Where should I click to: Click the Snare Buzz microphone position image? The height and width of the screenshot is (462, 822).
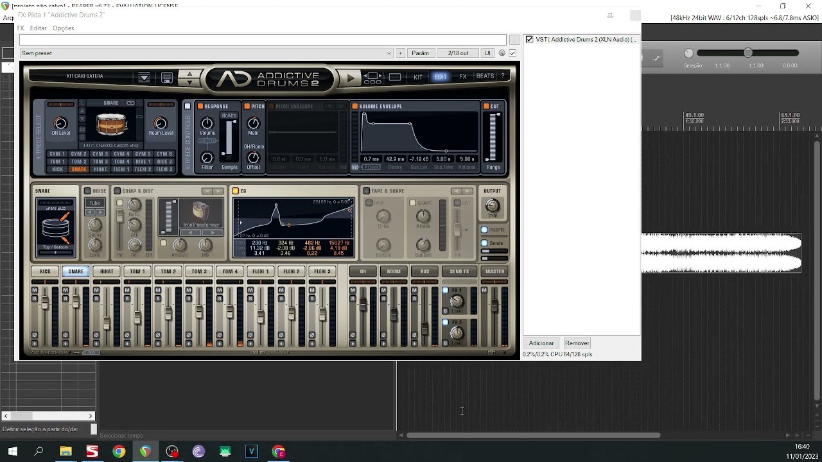coord(55,227)
